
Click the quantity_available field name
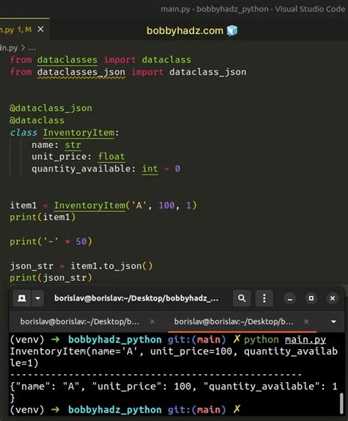click(x=81, y=169)
